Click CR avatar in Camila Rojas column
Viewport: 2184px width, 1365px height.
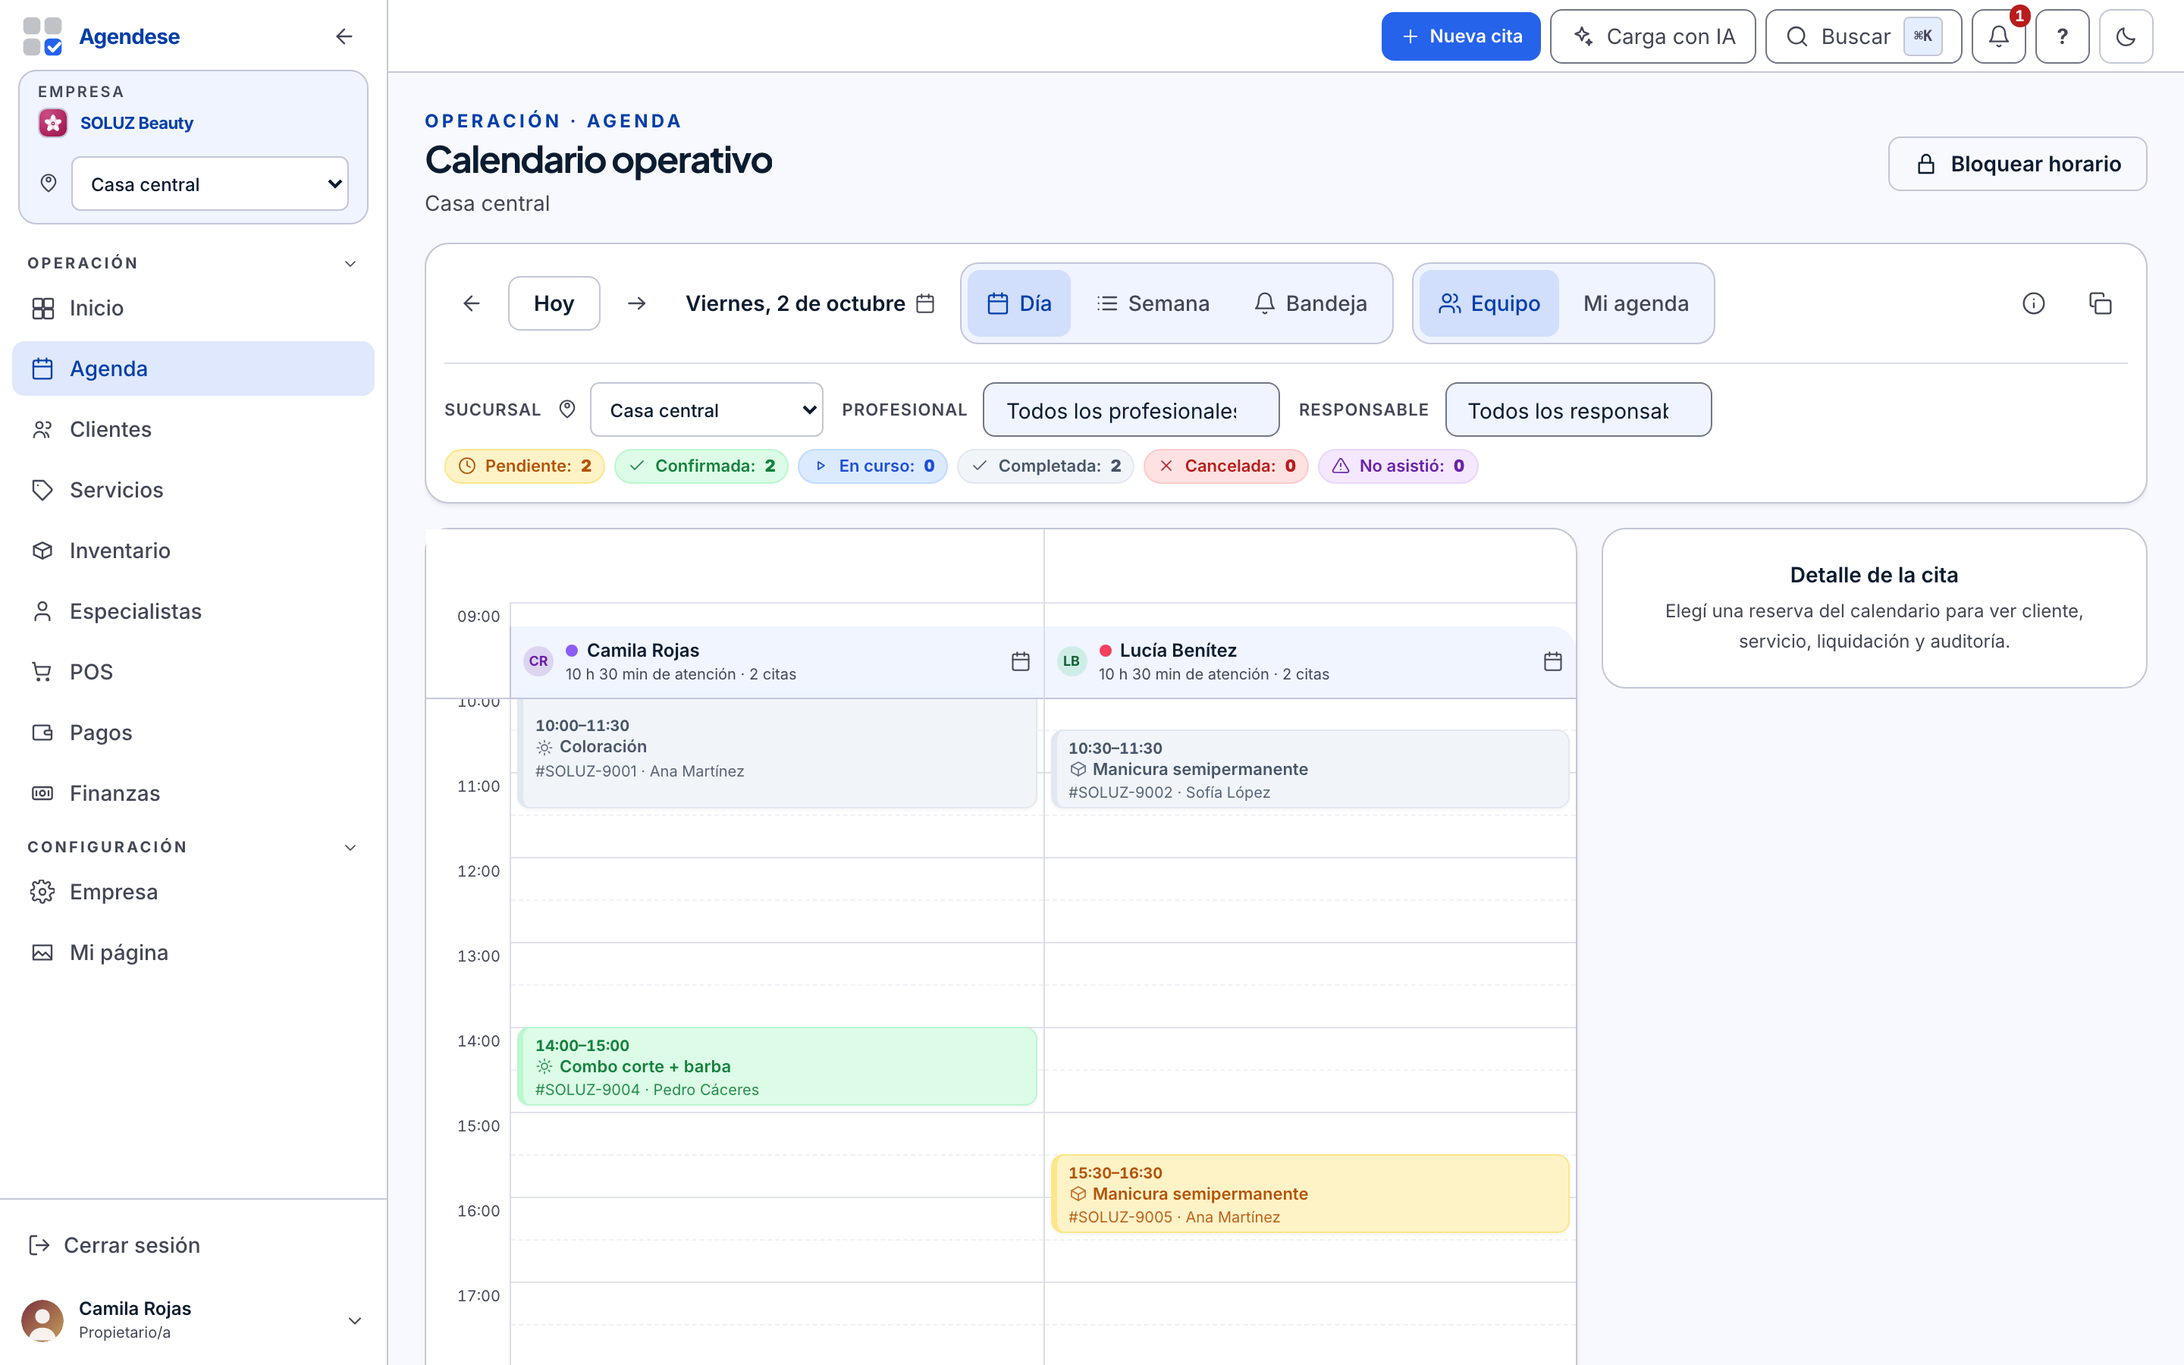point(538,661)
